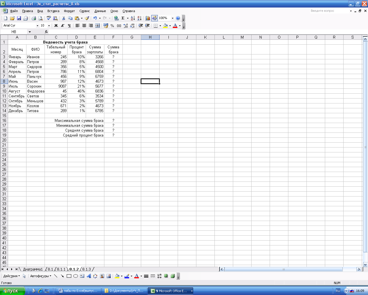Toggle the Shadow style button

coord(166,276)
